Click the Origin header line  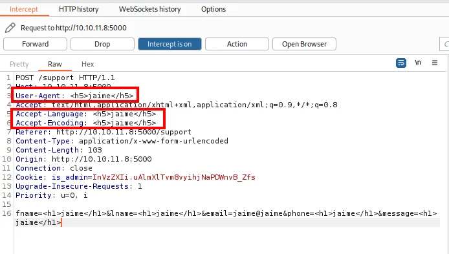coord(83,159)
